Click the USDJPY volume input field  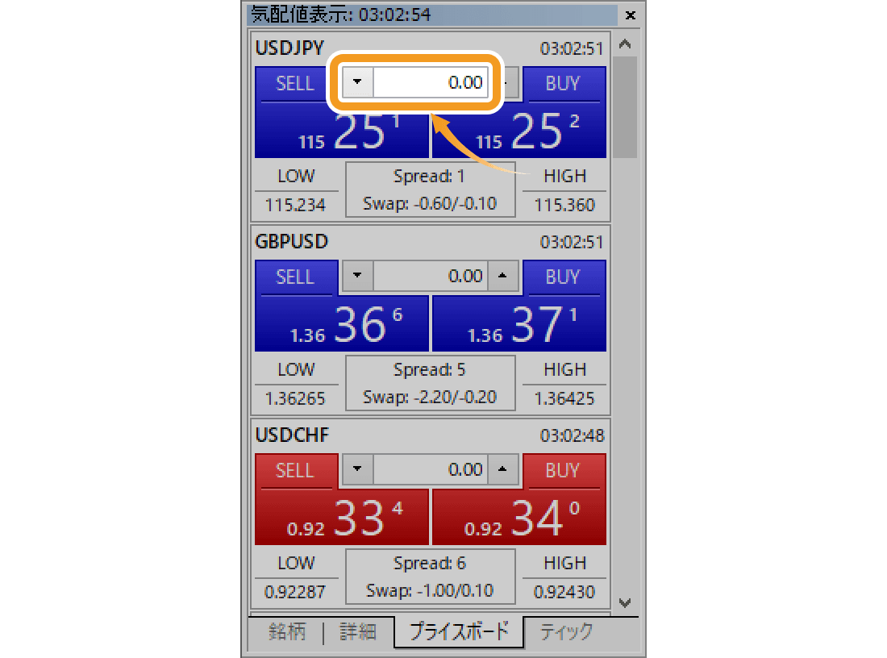tap(431, 82)
